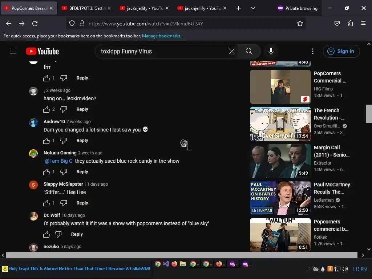This screenshot has height=279, width=372.
Task: Run the YouTube search magnifier button
Action: (249, 51)
